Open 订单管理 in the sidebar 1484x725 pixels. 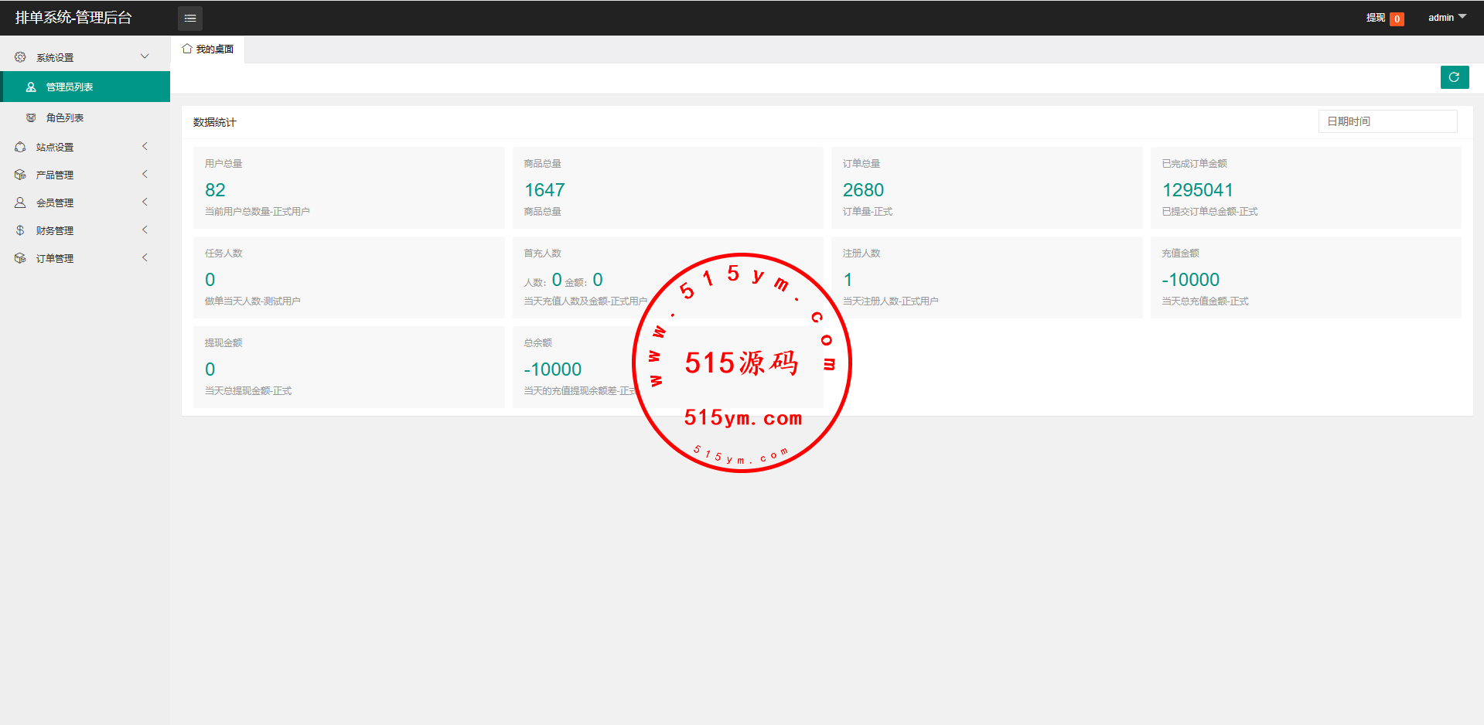[x=55, y=258]
